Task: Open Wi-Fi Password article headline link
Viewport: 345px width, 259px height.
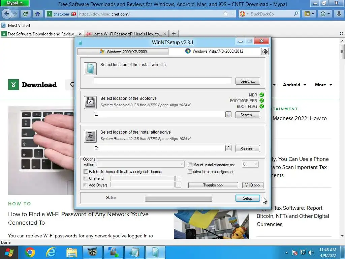Action: (x=78, y=218)
